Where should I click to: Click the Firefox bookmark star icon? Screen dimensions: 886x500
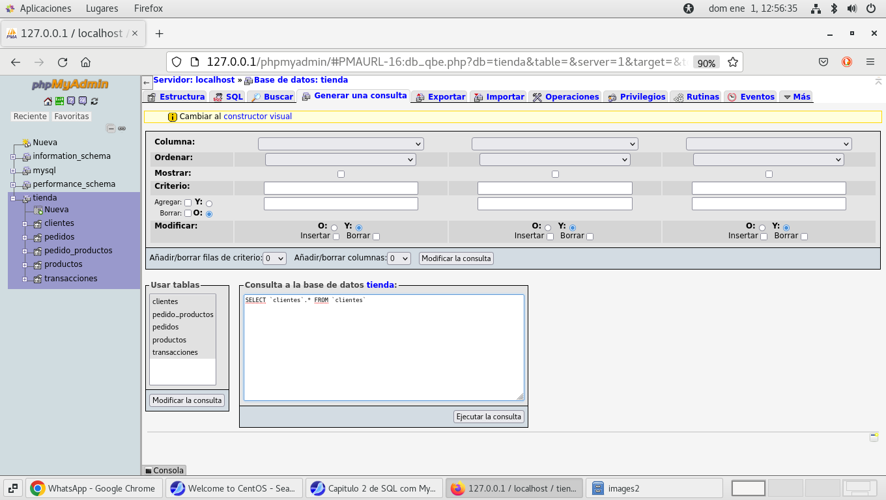tap(733, 62)
